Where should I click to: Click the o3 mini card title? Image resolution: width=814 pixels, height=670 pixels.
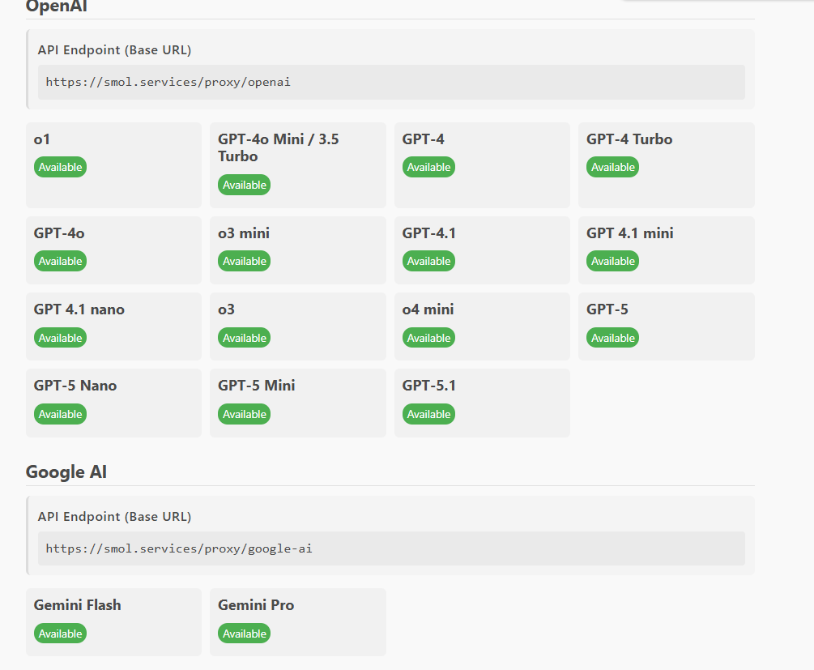click(244, 233)
